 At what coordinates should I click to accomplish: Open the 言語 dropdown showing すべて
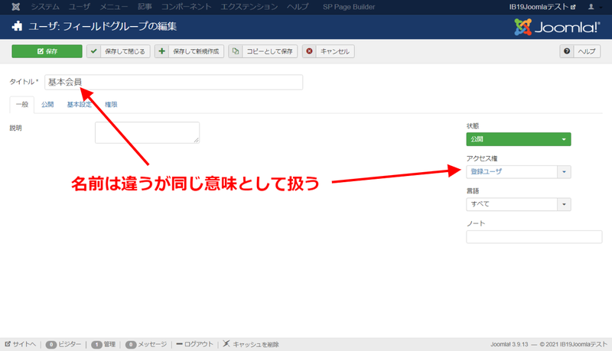[519, 204]
